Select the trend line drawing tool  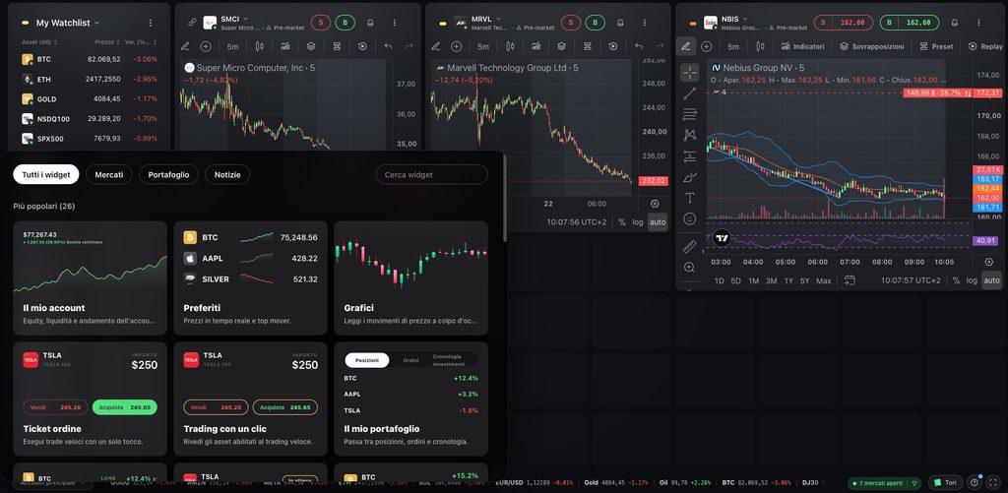[690, 93]
